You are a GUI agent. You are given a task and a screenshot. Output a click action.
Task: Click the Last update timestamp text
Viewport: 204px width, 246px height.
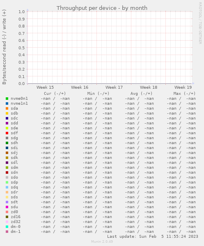pos(153,237)
